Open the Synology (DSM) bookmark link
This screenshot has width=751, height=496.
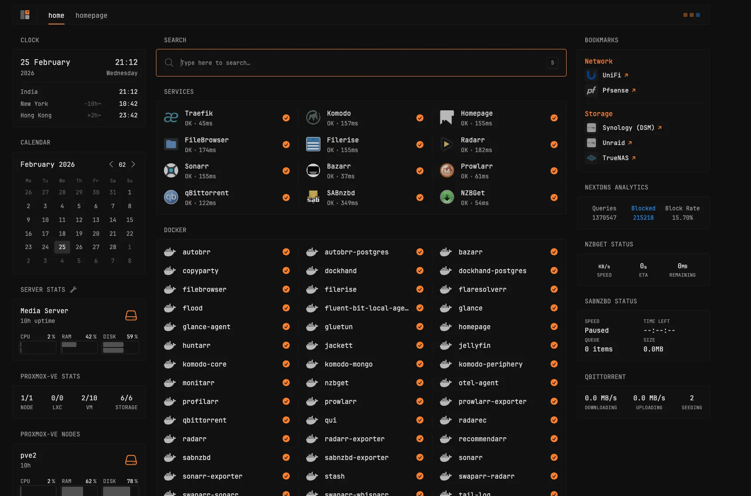(628, 128)
